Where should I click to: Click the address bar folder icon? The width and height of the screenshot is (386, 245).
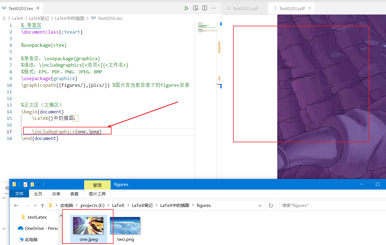(50, 205)
